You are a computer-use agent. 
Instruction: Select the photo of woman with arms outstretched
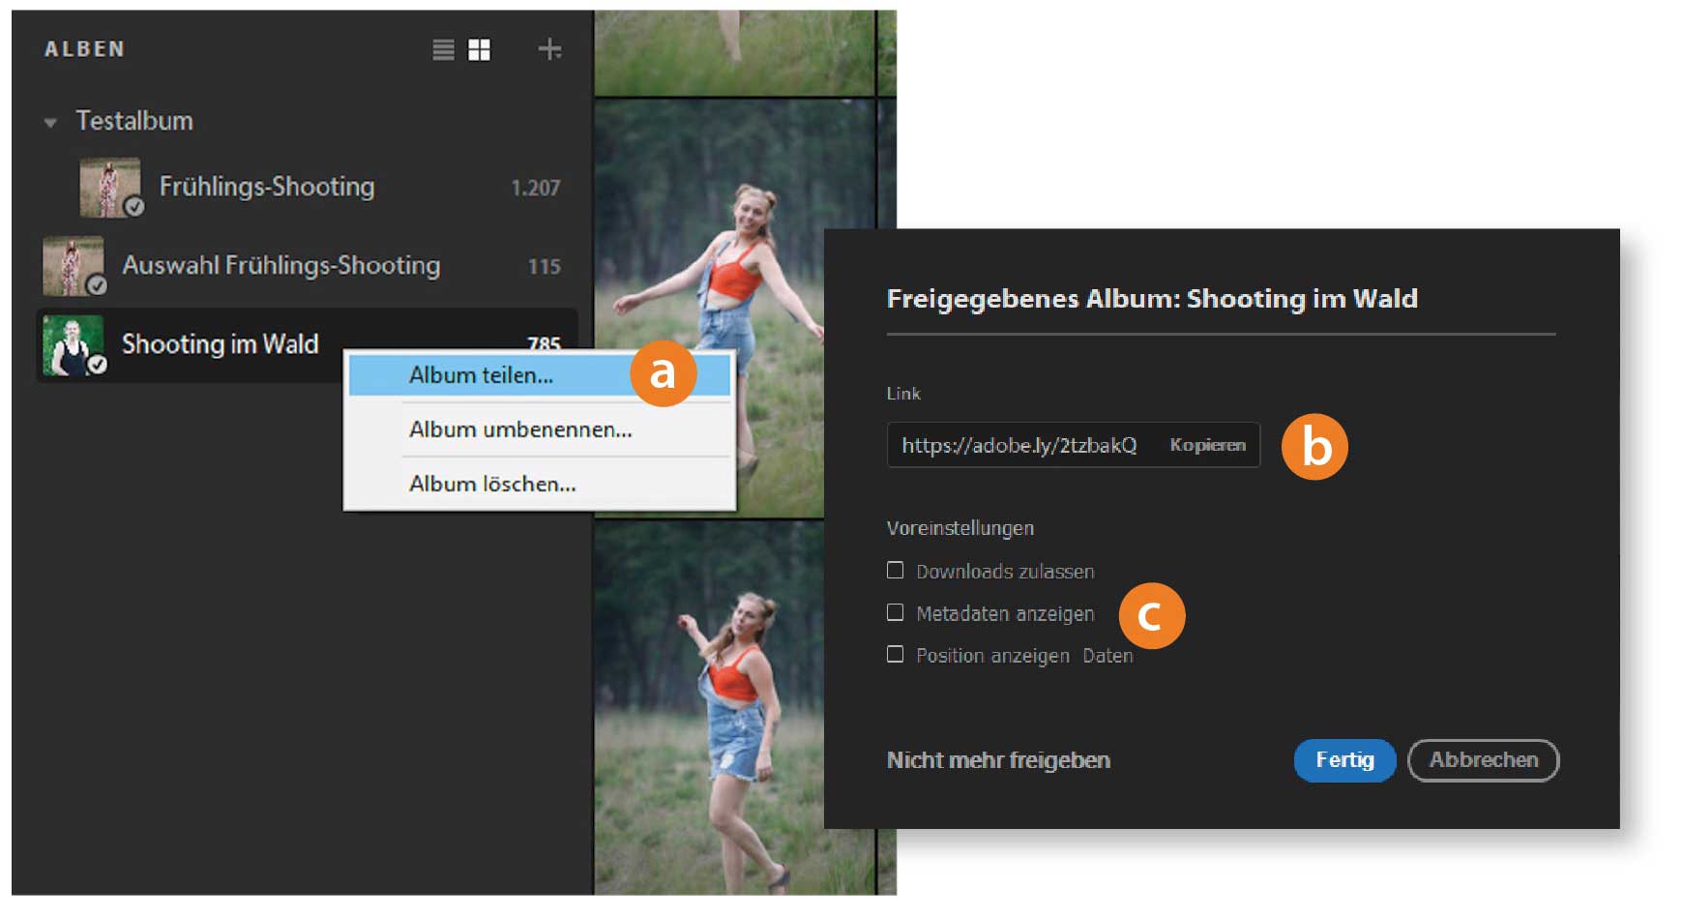pyautogui.click(x=709, y=308)
